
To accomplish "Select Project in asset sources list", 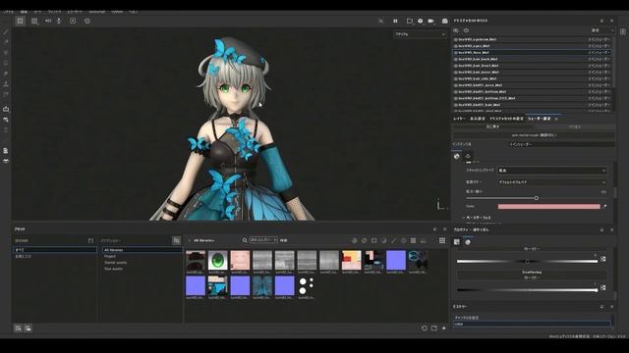I will tap(110, 256).
